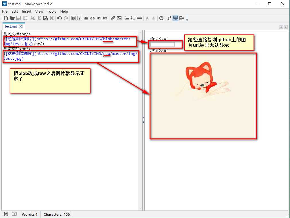Click the Words: 4 status entry

[x=30, y=214]
